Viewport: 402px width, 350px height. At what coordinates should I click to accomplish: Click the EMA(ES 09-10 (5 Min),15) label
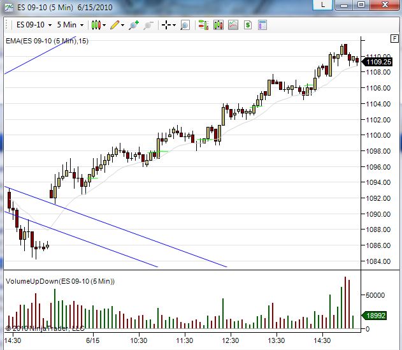47,41
